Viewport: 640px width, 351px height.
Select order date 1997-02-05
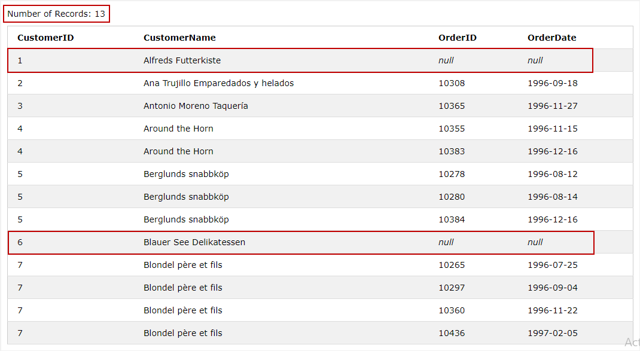(x=552, y=333)
